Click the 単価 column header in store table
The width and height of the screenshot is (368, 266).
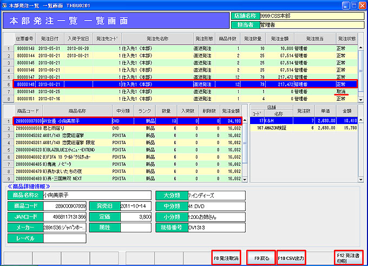click(x=326, y=111)
